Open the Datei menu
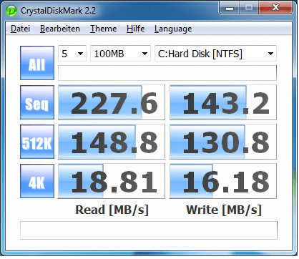This screenshot has height=259, width=299. pos(20,29)
